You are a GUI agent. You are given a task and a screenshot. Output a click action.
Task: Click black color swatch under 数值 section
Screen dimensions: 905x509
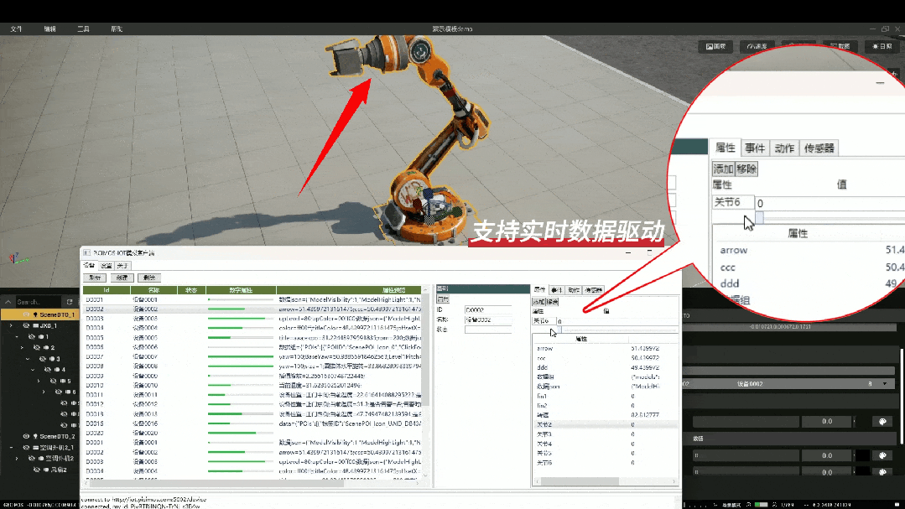(862, 456)
